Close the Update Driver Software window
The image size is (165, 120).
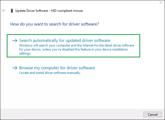[161, 2]
